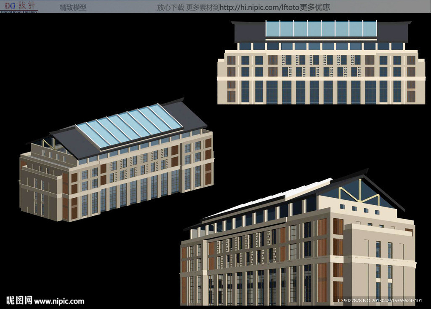Select the low-angle perspective building render
The image size is (431, 309).
(x=298, y=237)
